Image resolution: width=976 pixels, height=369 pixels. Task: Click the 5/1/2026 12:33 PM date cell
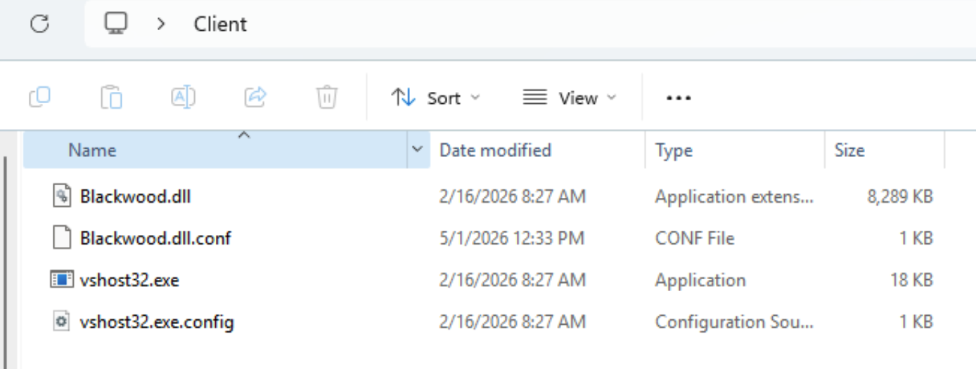[x=512, y=239]
